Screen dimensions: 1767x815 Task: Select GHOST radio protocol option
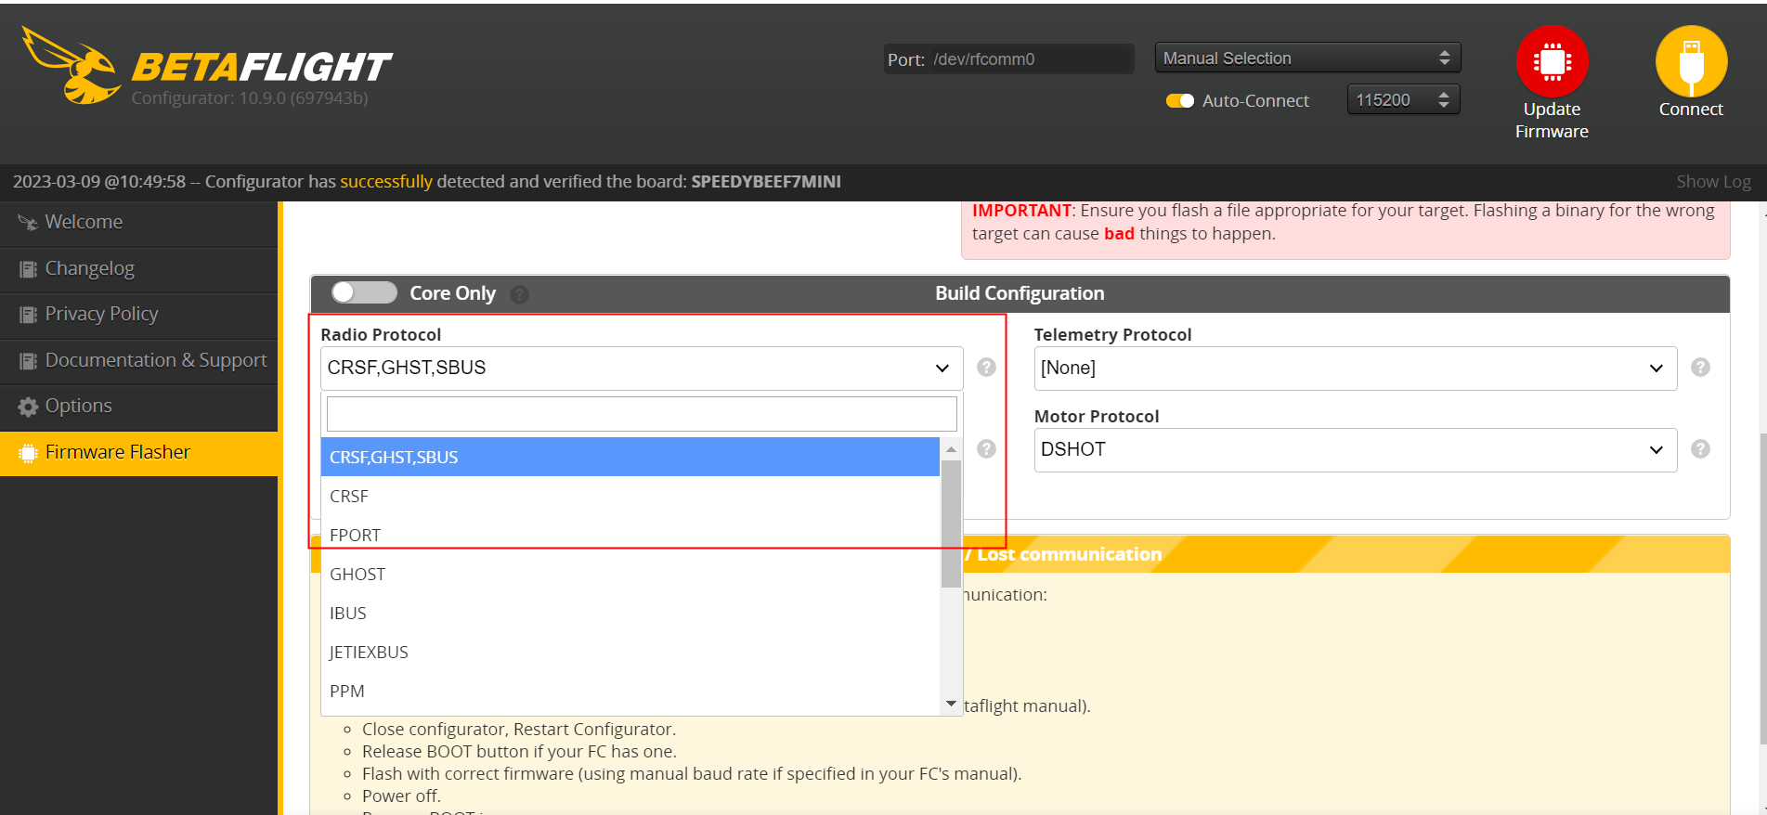click(x=630, y=574)
